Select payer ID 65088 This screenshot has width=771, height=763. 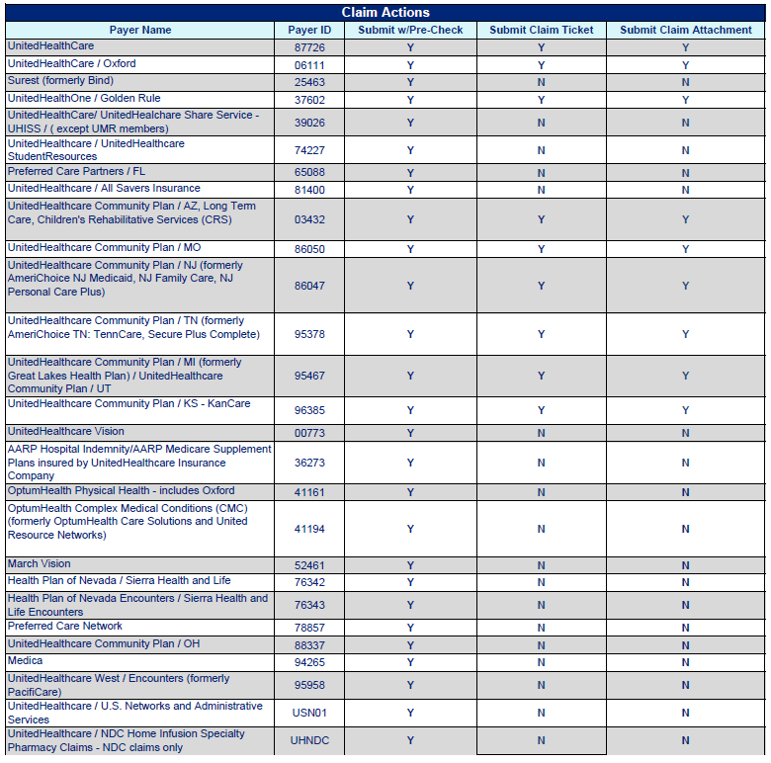[x=309, y=173]
